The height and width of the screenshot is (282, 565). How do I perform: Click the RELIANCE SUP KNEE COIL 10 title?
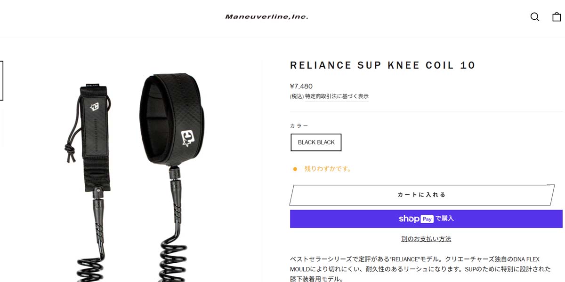click(x=383, y=65)
